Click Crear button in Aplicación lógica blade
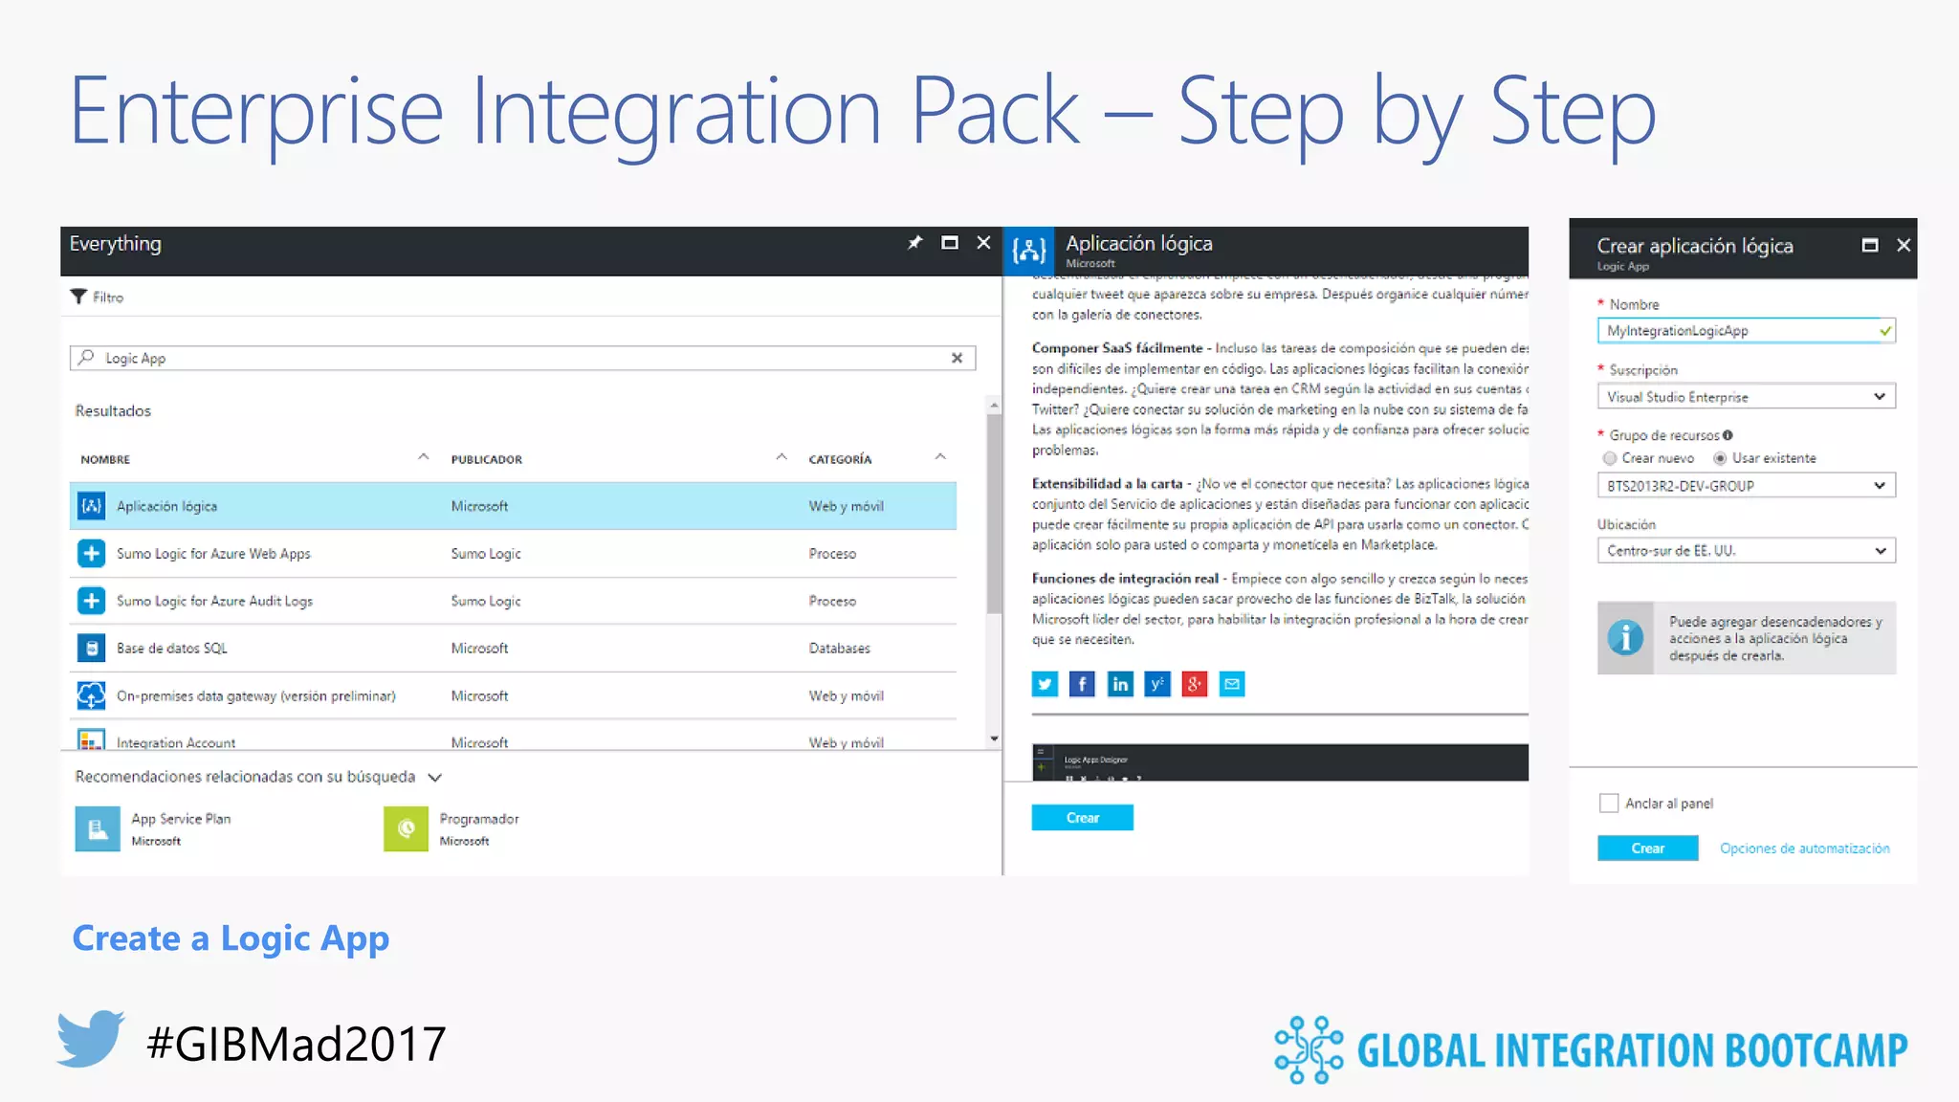 pos(1083,818)
